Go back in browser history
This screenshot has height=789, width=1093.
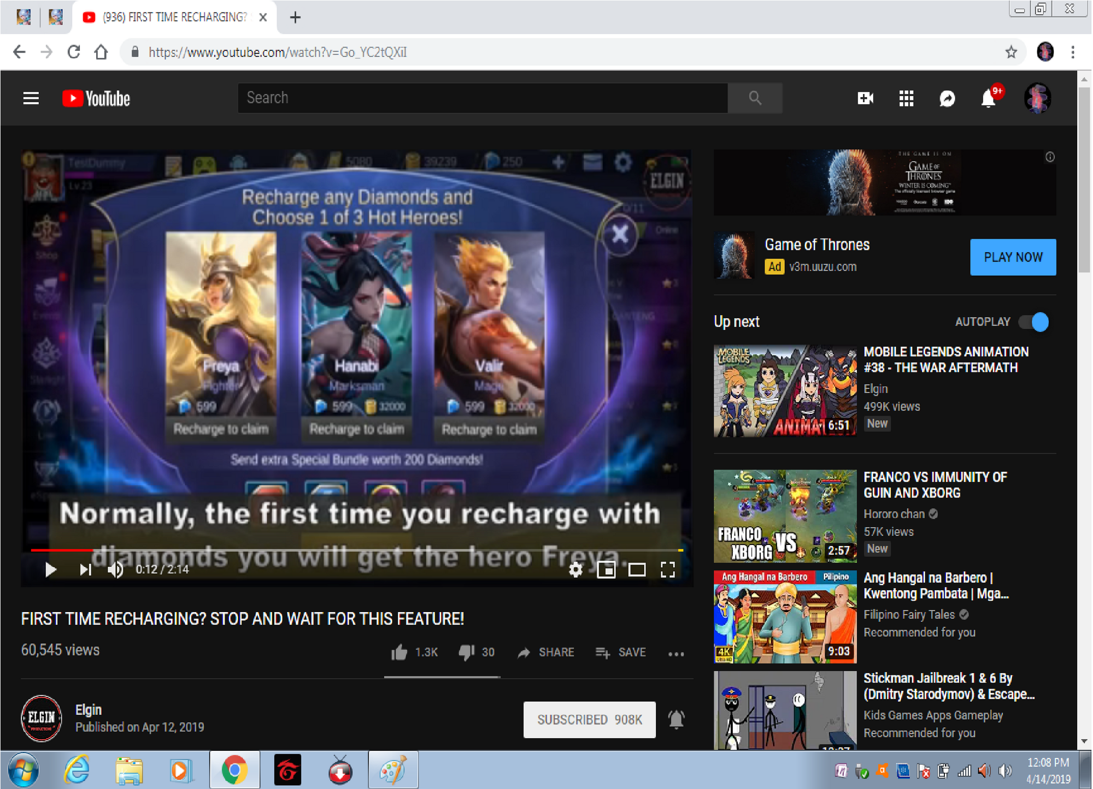19,52
